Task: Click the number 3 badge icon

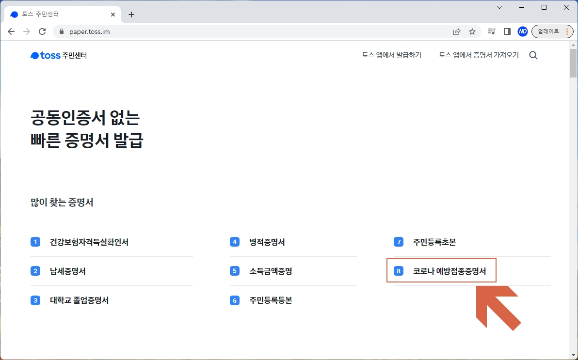Action: [35, 300]
